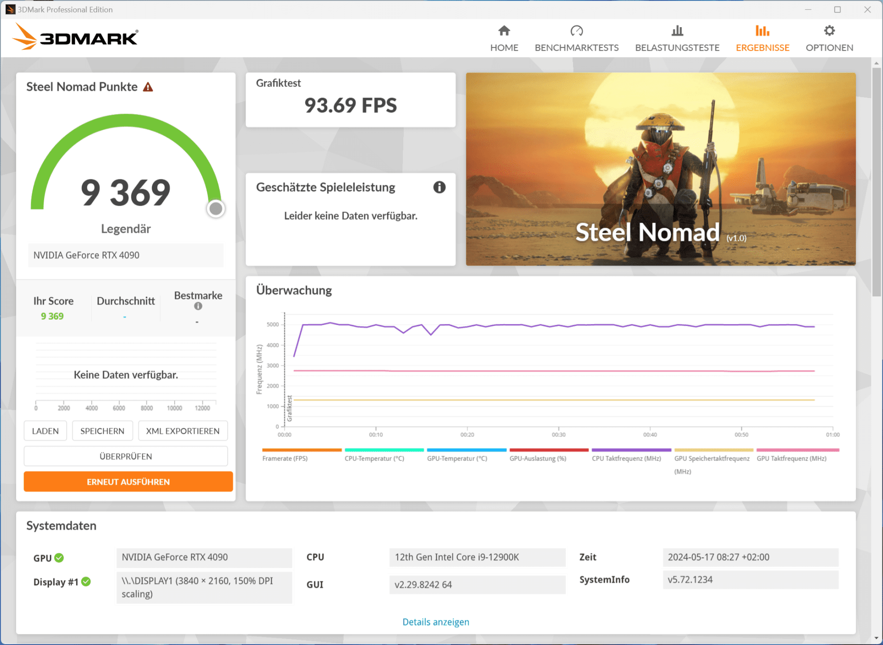
Task: Click ERNEUT AUSFÜHREN to rerun benchmark
Action: pos(128,482)
